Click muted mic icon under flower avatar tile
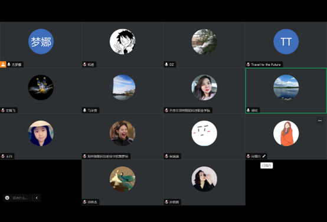 3,110
